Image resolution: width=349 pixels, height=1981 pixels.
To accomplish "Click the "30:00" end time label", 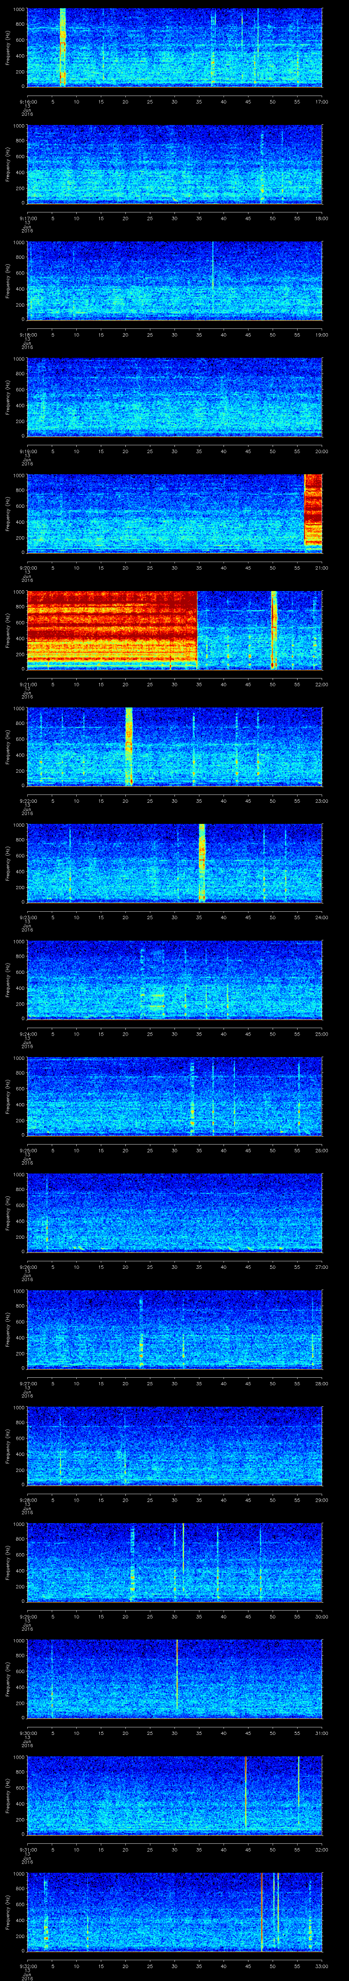I will point(321,1616).
